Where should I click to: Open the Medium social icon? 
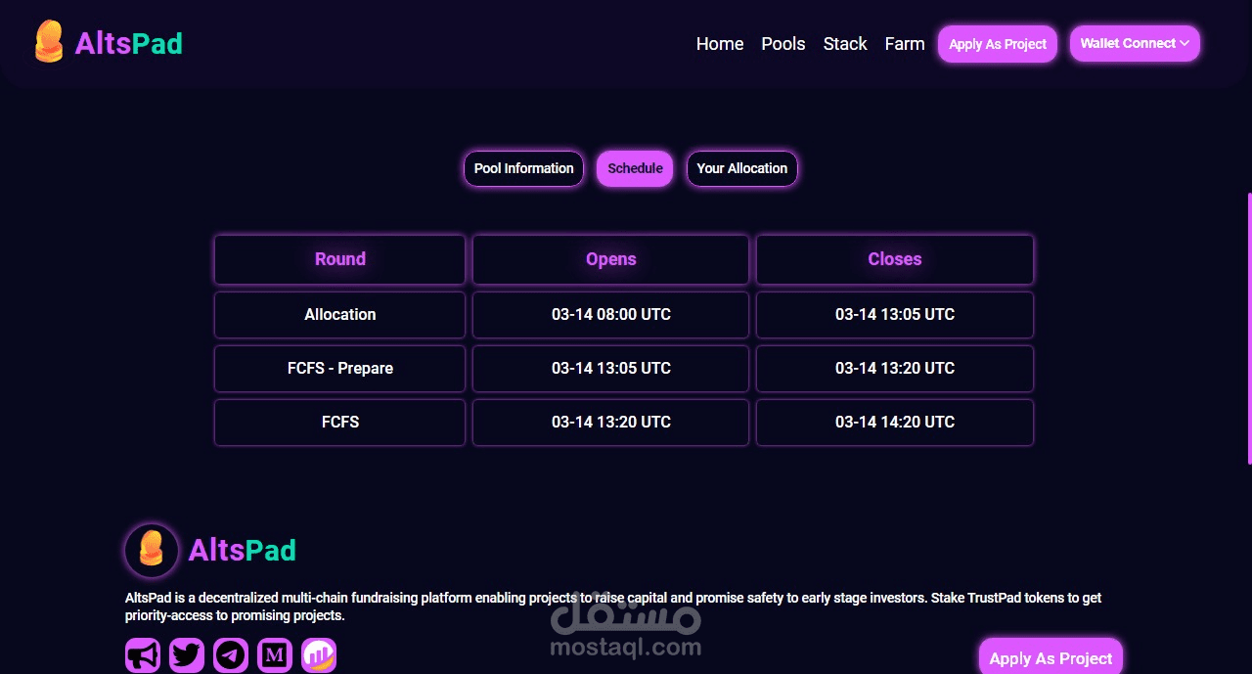[x=275, y=655]
